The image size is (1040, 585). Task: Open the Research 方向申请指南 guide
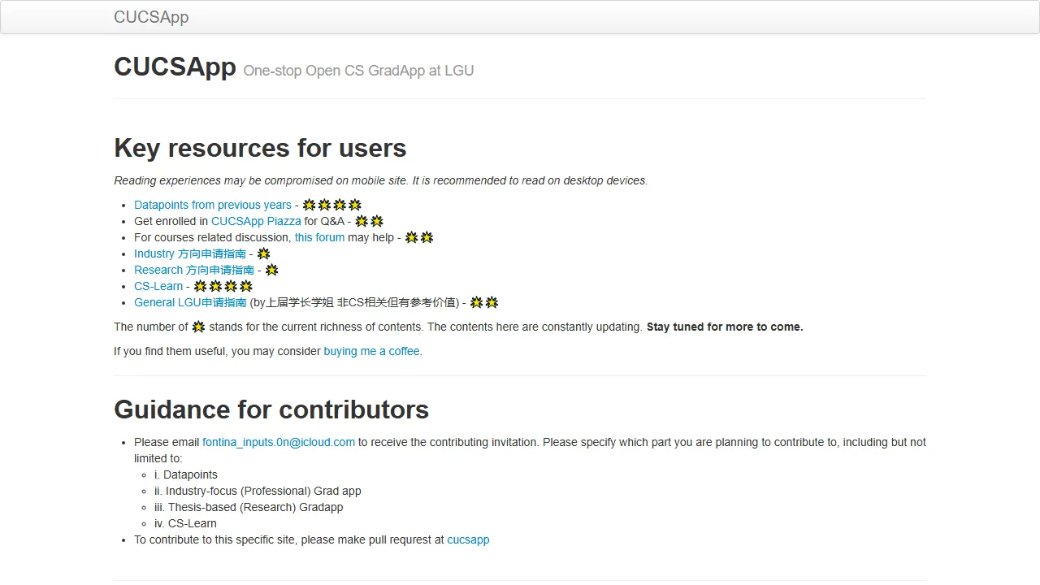pyautogui.click(x=193, y=270)
